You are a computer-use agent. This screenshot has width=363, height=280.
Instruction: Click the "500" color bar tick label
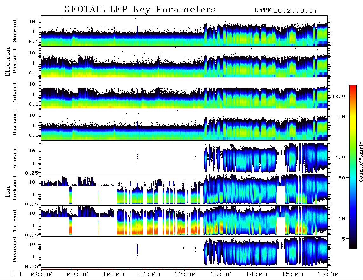pos(340,116)
